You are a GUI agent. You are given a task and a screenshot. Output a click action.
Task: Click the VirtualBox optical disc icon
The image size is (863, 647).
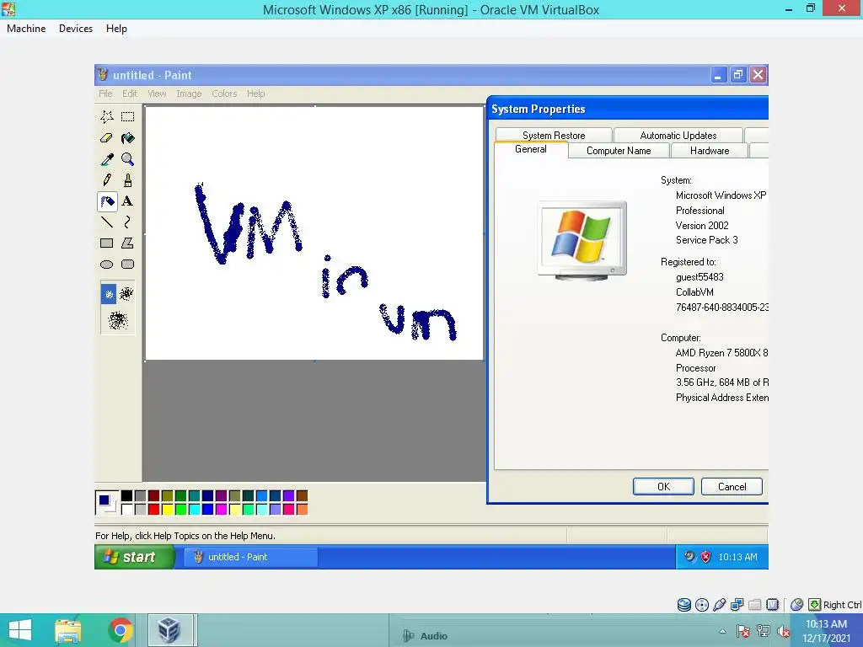point(702,605)
